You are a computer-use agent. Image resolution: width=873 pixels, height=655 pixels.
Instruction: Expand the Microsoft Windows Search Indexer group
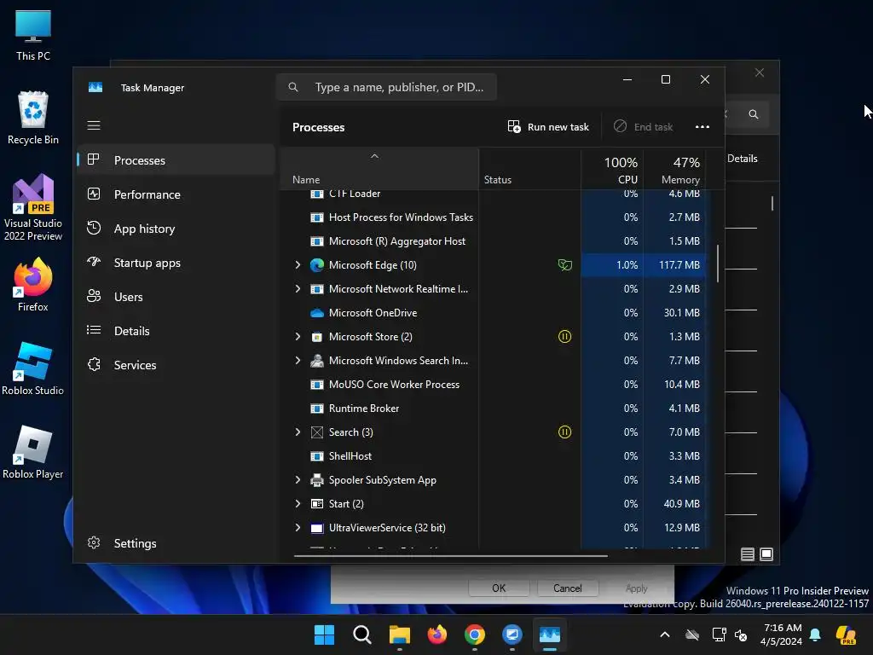pos(298,361)
